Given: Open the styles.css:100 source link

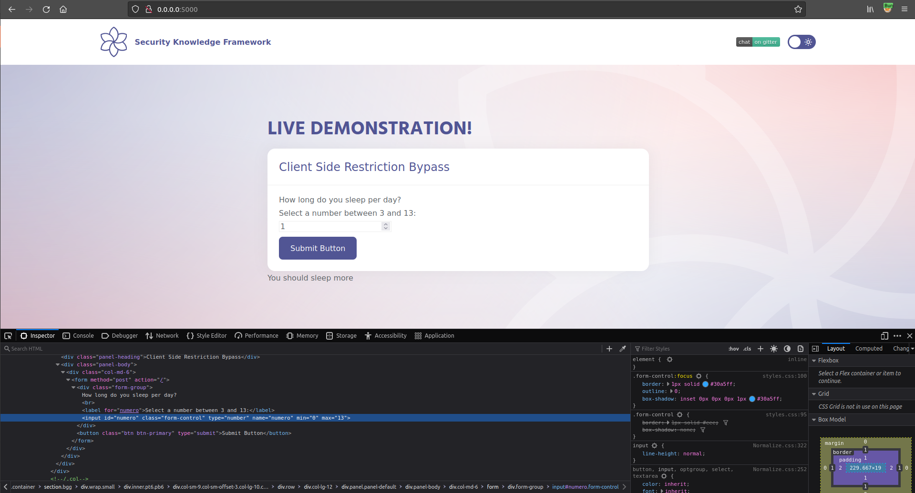Looking at the screenshot, I should (784, 376).
